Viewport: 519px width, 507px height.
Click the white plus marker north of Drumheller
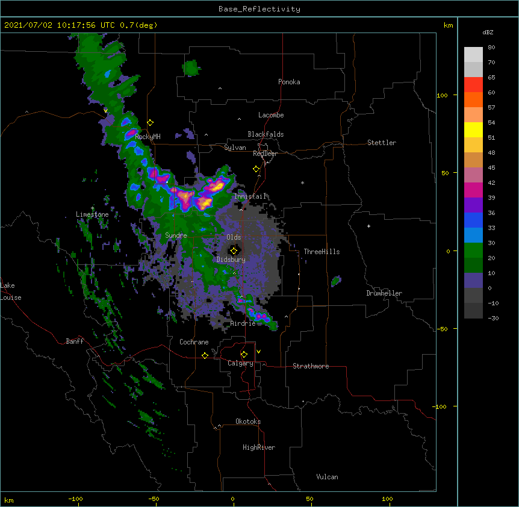(368, 226)
